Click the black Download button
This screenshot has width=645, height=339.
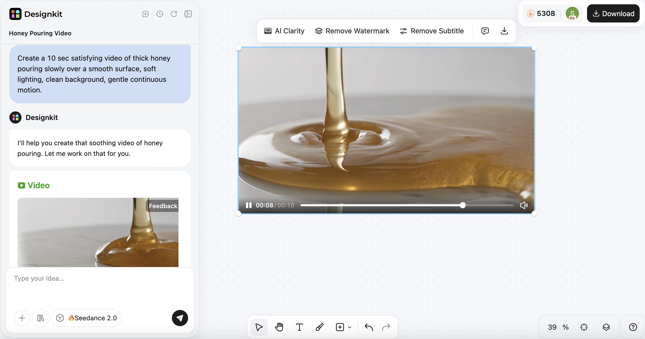[x=613, y=13]
